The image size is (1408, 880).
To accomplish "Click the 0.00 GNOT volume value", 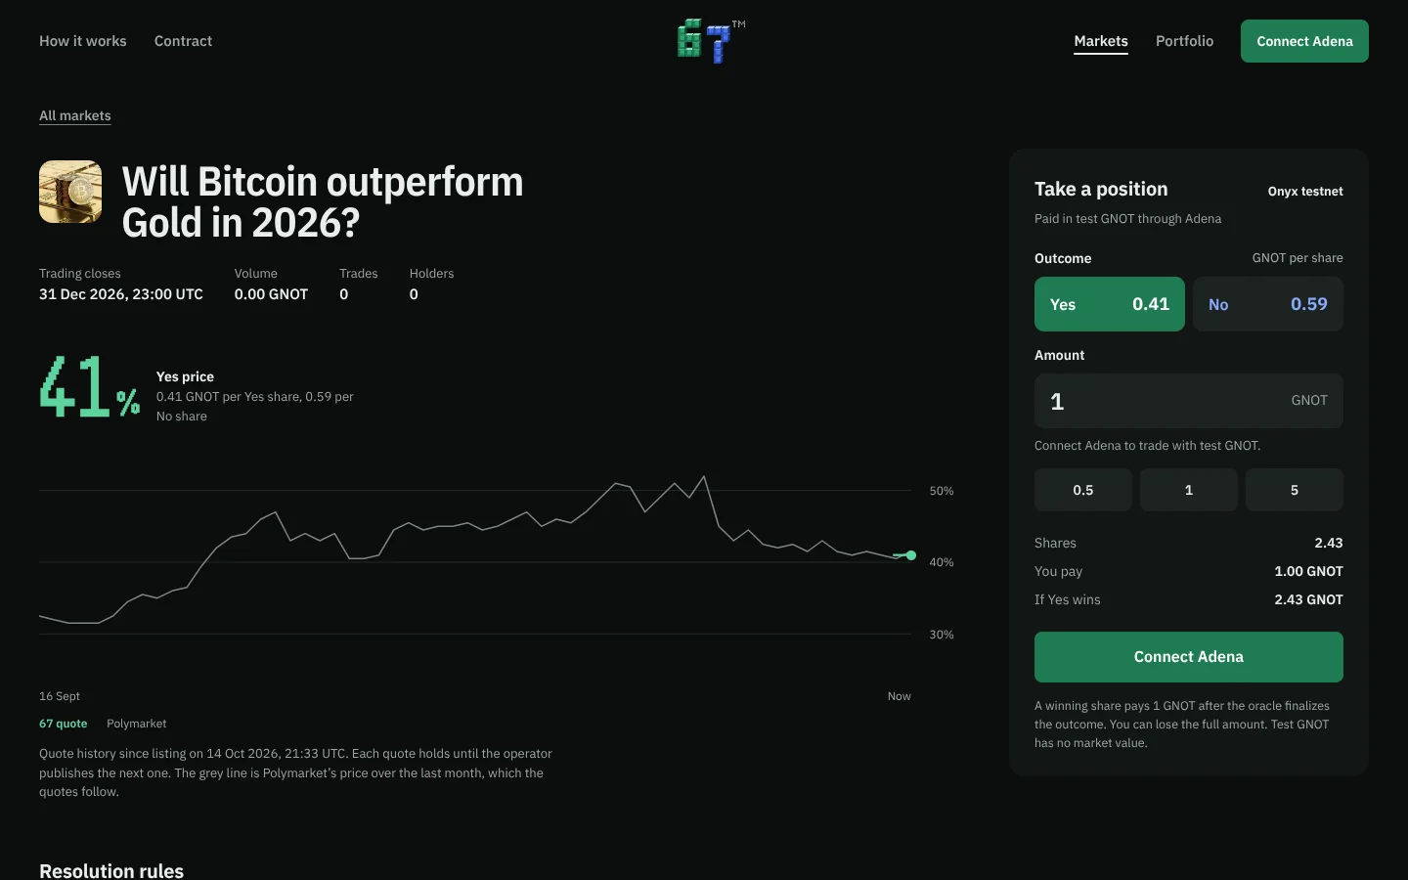I will click(271, 294).
